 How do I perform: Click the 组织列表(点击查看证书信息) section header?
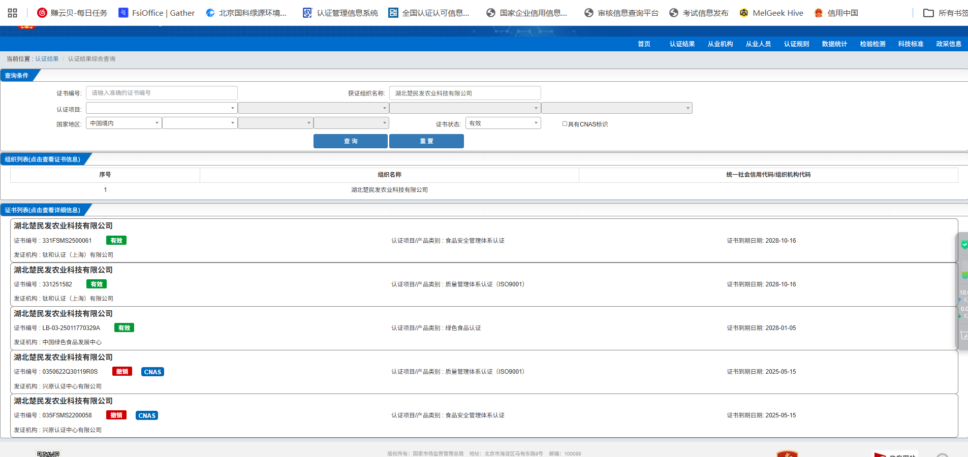(x=43, y=159)
